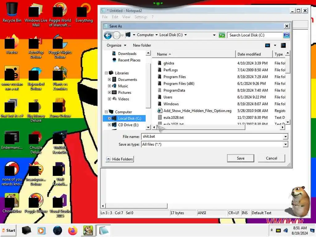Screen dimensions: 316x237
Task: Select Downloads in the navigation pane
Action: coord(127,54)
